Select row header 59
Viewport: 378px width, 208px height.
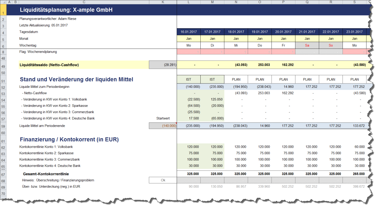click(3, 126)
